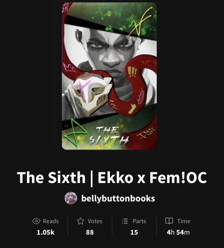Select the 15 parts count

(134, 232)
